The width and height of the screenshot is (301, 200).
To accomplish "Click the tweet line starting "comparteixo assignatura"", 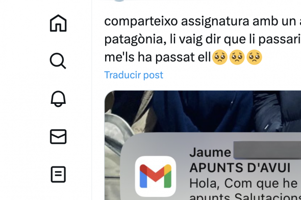I will point(203,21).
